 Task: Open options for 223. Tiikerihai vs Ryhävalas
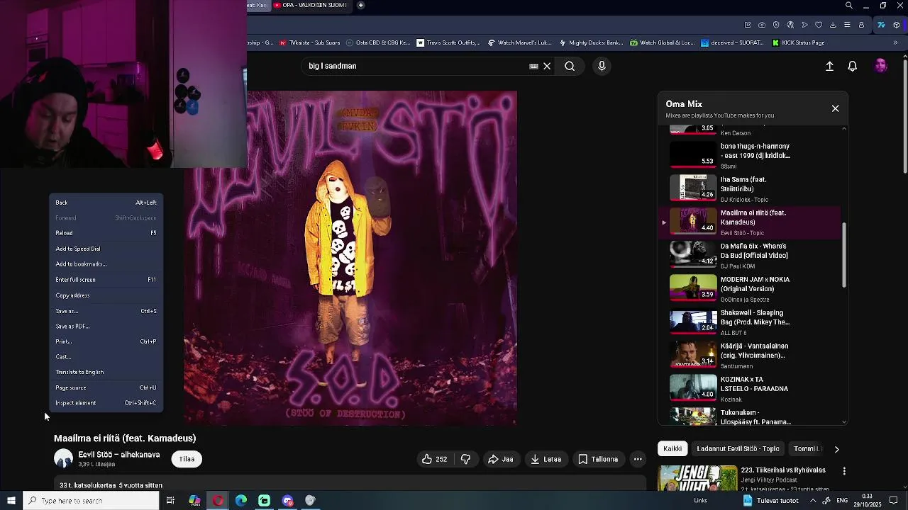[844, 471]
